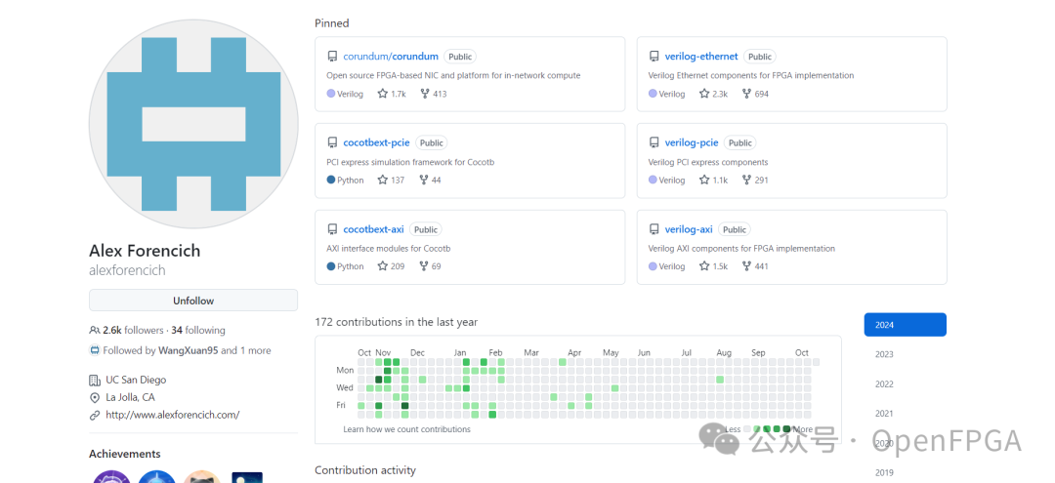The image size is (1055, 483).
Task: Open 'Learn how we count contributions' link
Action: pos(406,429)
